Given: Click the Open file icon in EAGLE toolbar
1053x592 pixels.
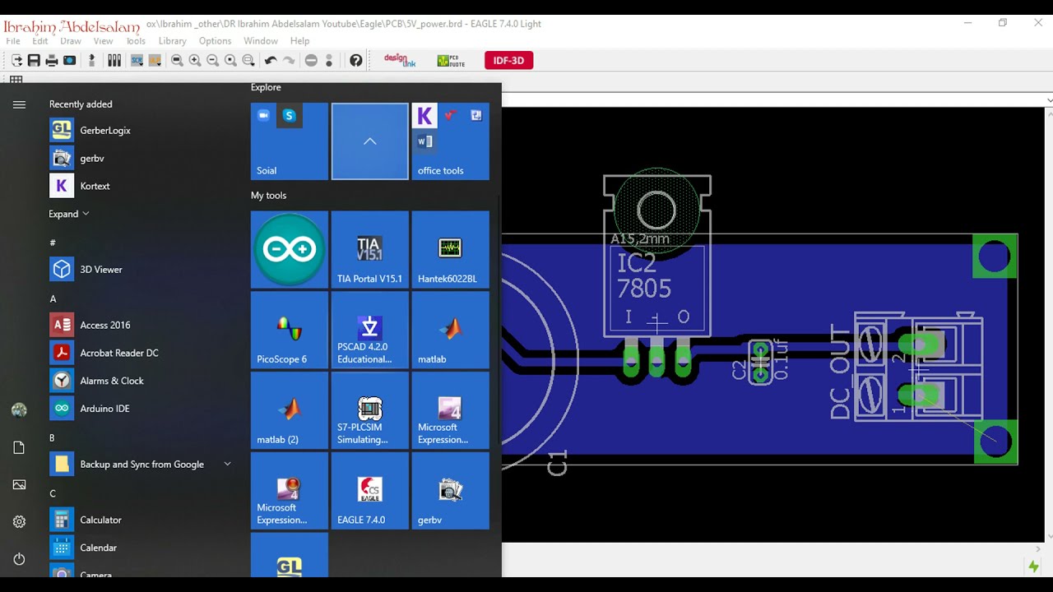Looking at the screenshot, I should (x=16, y=60).
